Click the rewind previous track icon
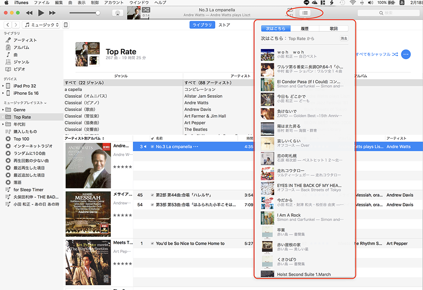Screen dimensions: 423x290 coord(29,13)
